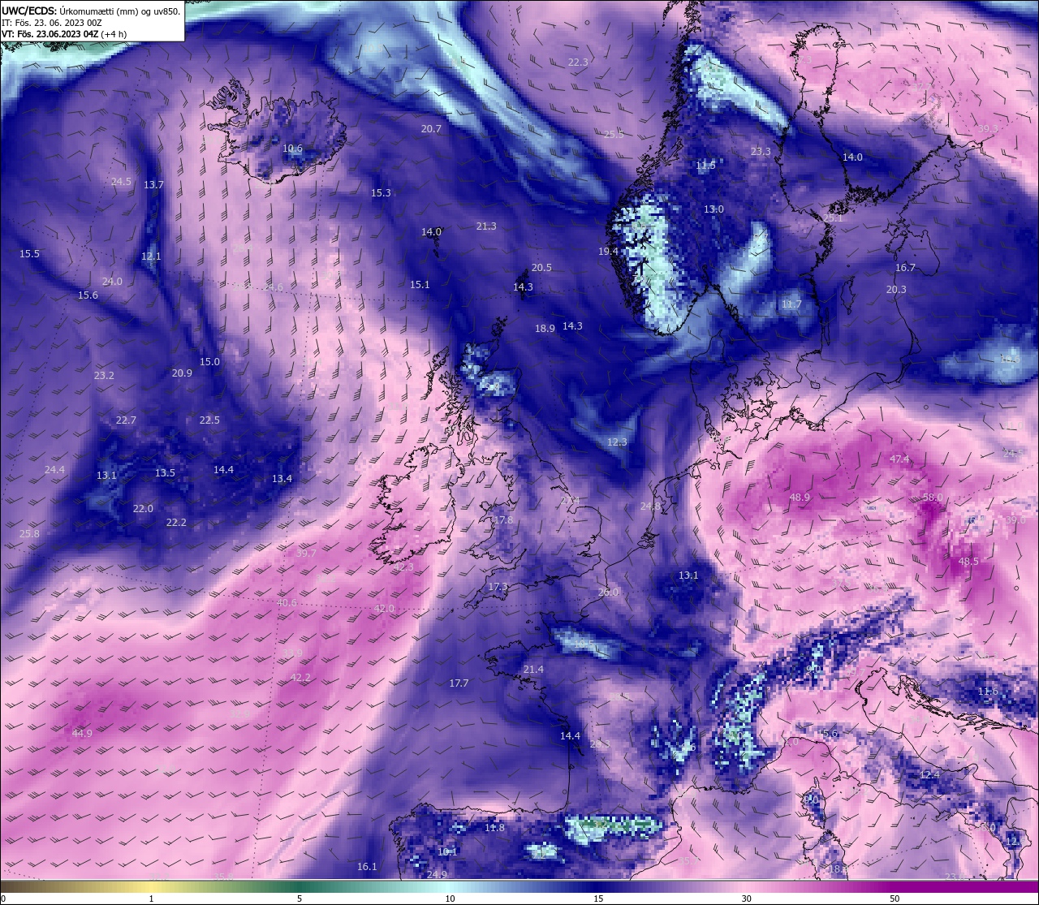Click the 58.0 value on the map
This screenshot has height=905, width=1039.
tap(933, 498)
